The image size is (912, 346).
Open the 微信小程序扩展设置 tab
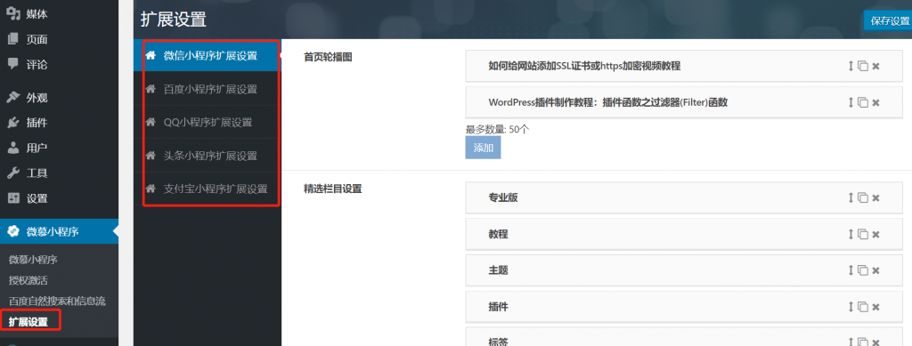point(207,56)
